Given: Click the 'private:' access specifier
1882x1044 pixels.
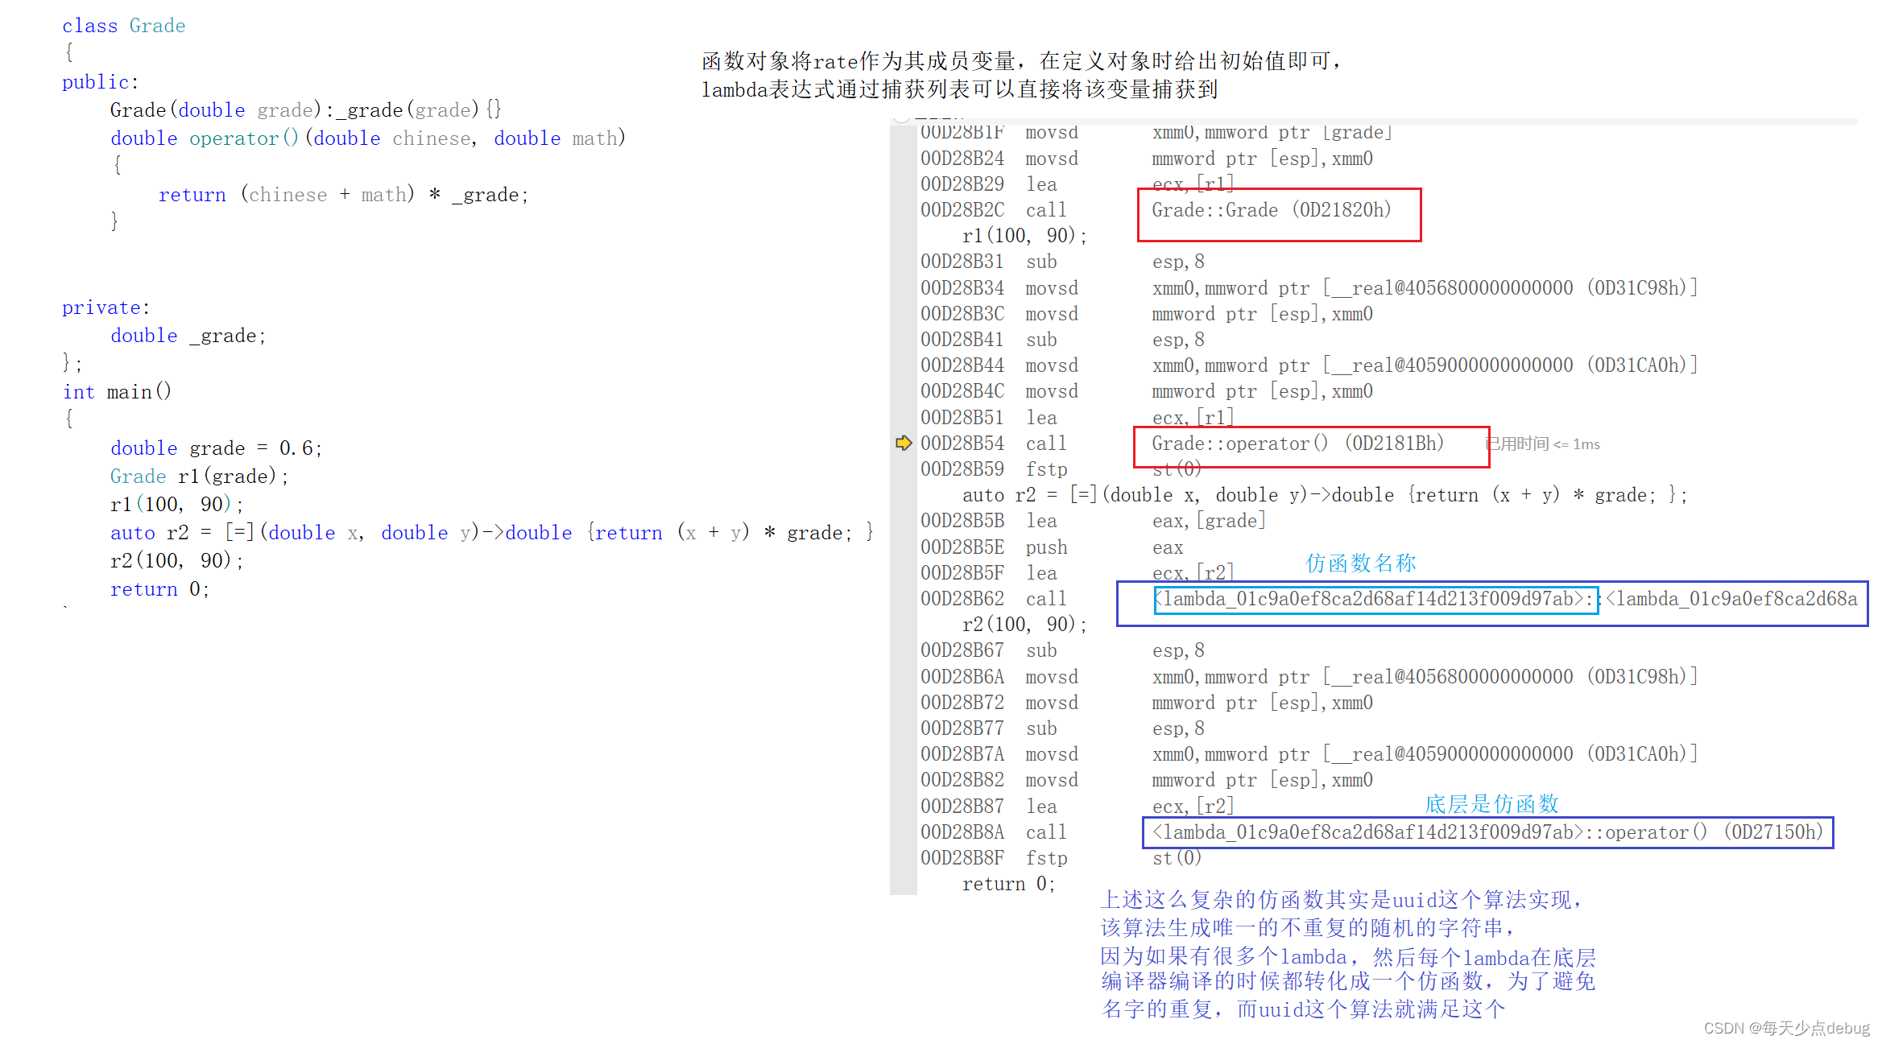Looking at the screenshot, I should click(106, 307).
